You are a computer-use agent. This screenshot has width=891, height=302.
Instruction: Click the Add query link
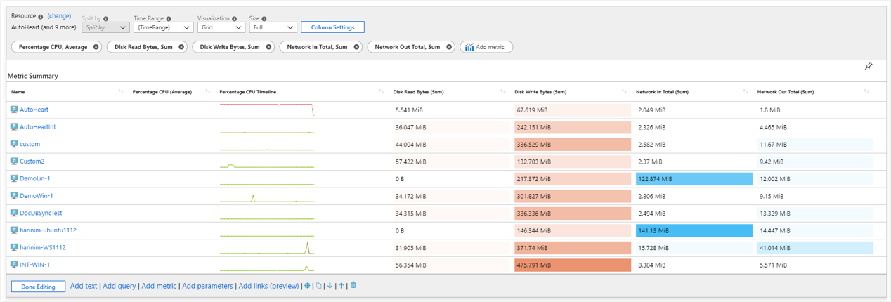pos(119,286)
